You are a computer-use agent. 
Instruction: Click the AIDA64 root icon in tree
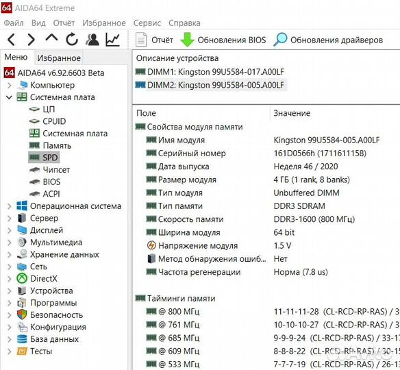coord(9,73)
